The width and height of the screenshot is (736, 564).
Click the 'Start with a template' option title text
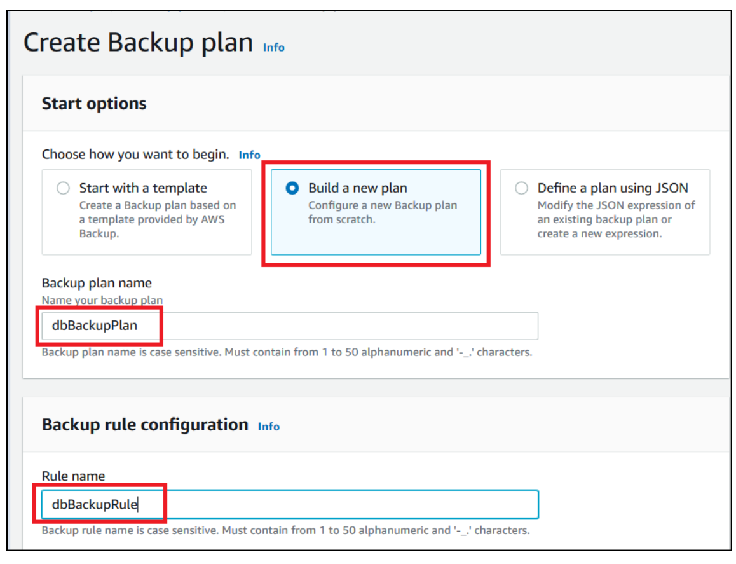point(143,188)
